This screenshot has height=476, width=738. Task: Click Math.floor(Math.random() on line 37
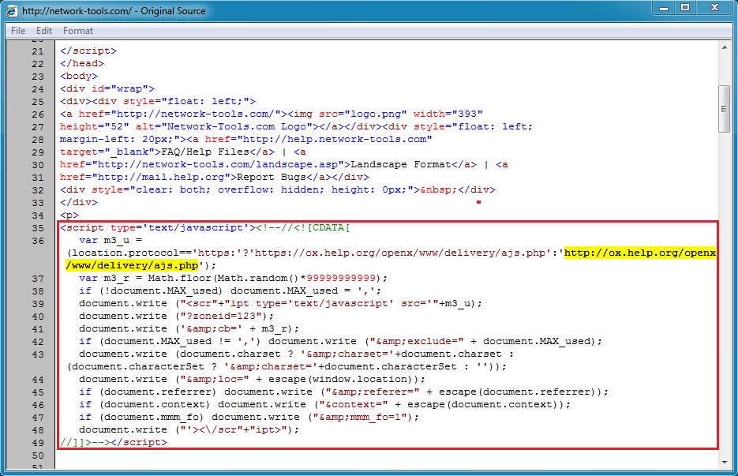click(x=223, y=278)
